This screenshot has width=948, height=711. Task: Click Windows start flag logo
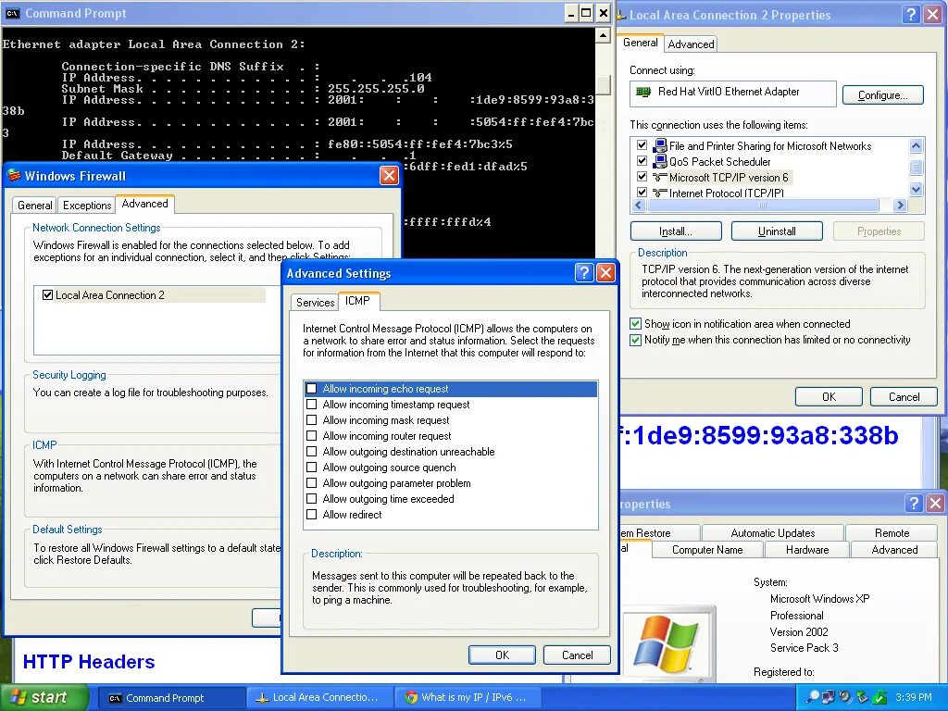(19, 697)
